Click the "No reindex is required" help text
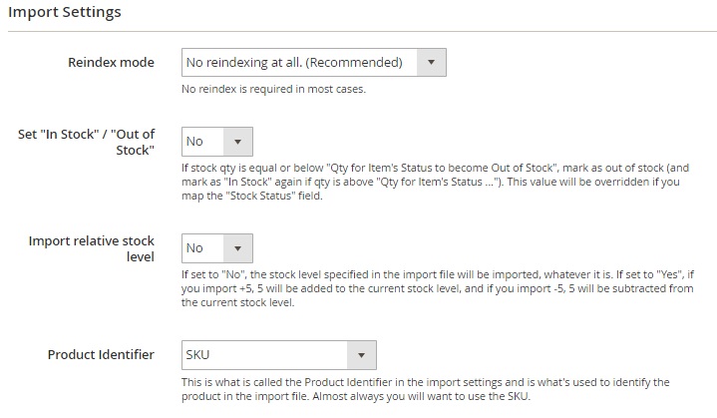 point(273,90)
